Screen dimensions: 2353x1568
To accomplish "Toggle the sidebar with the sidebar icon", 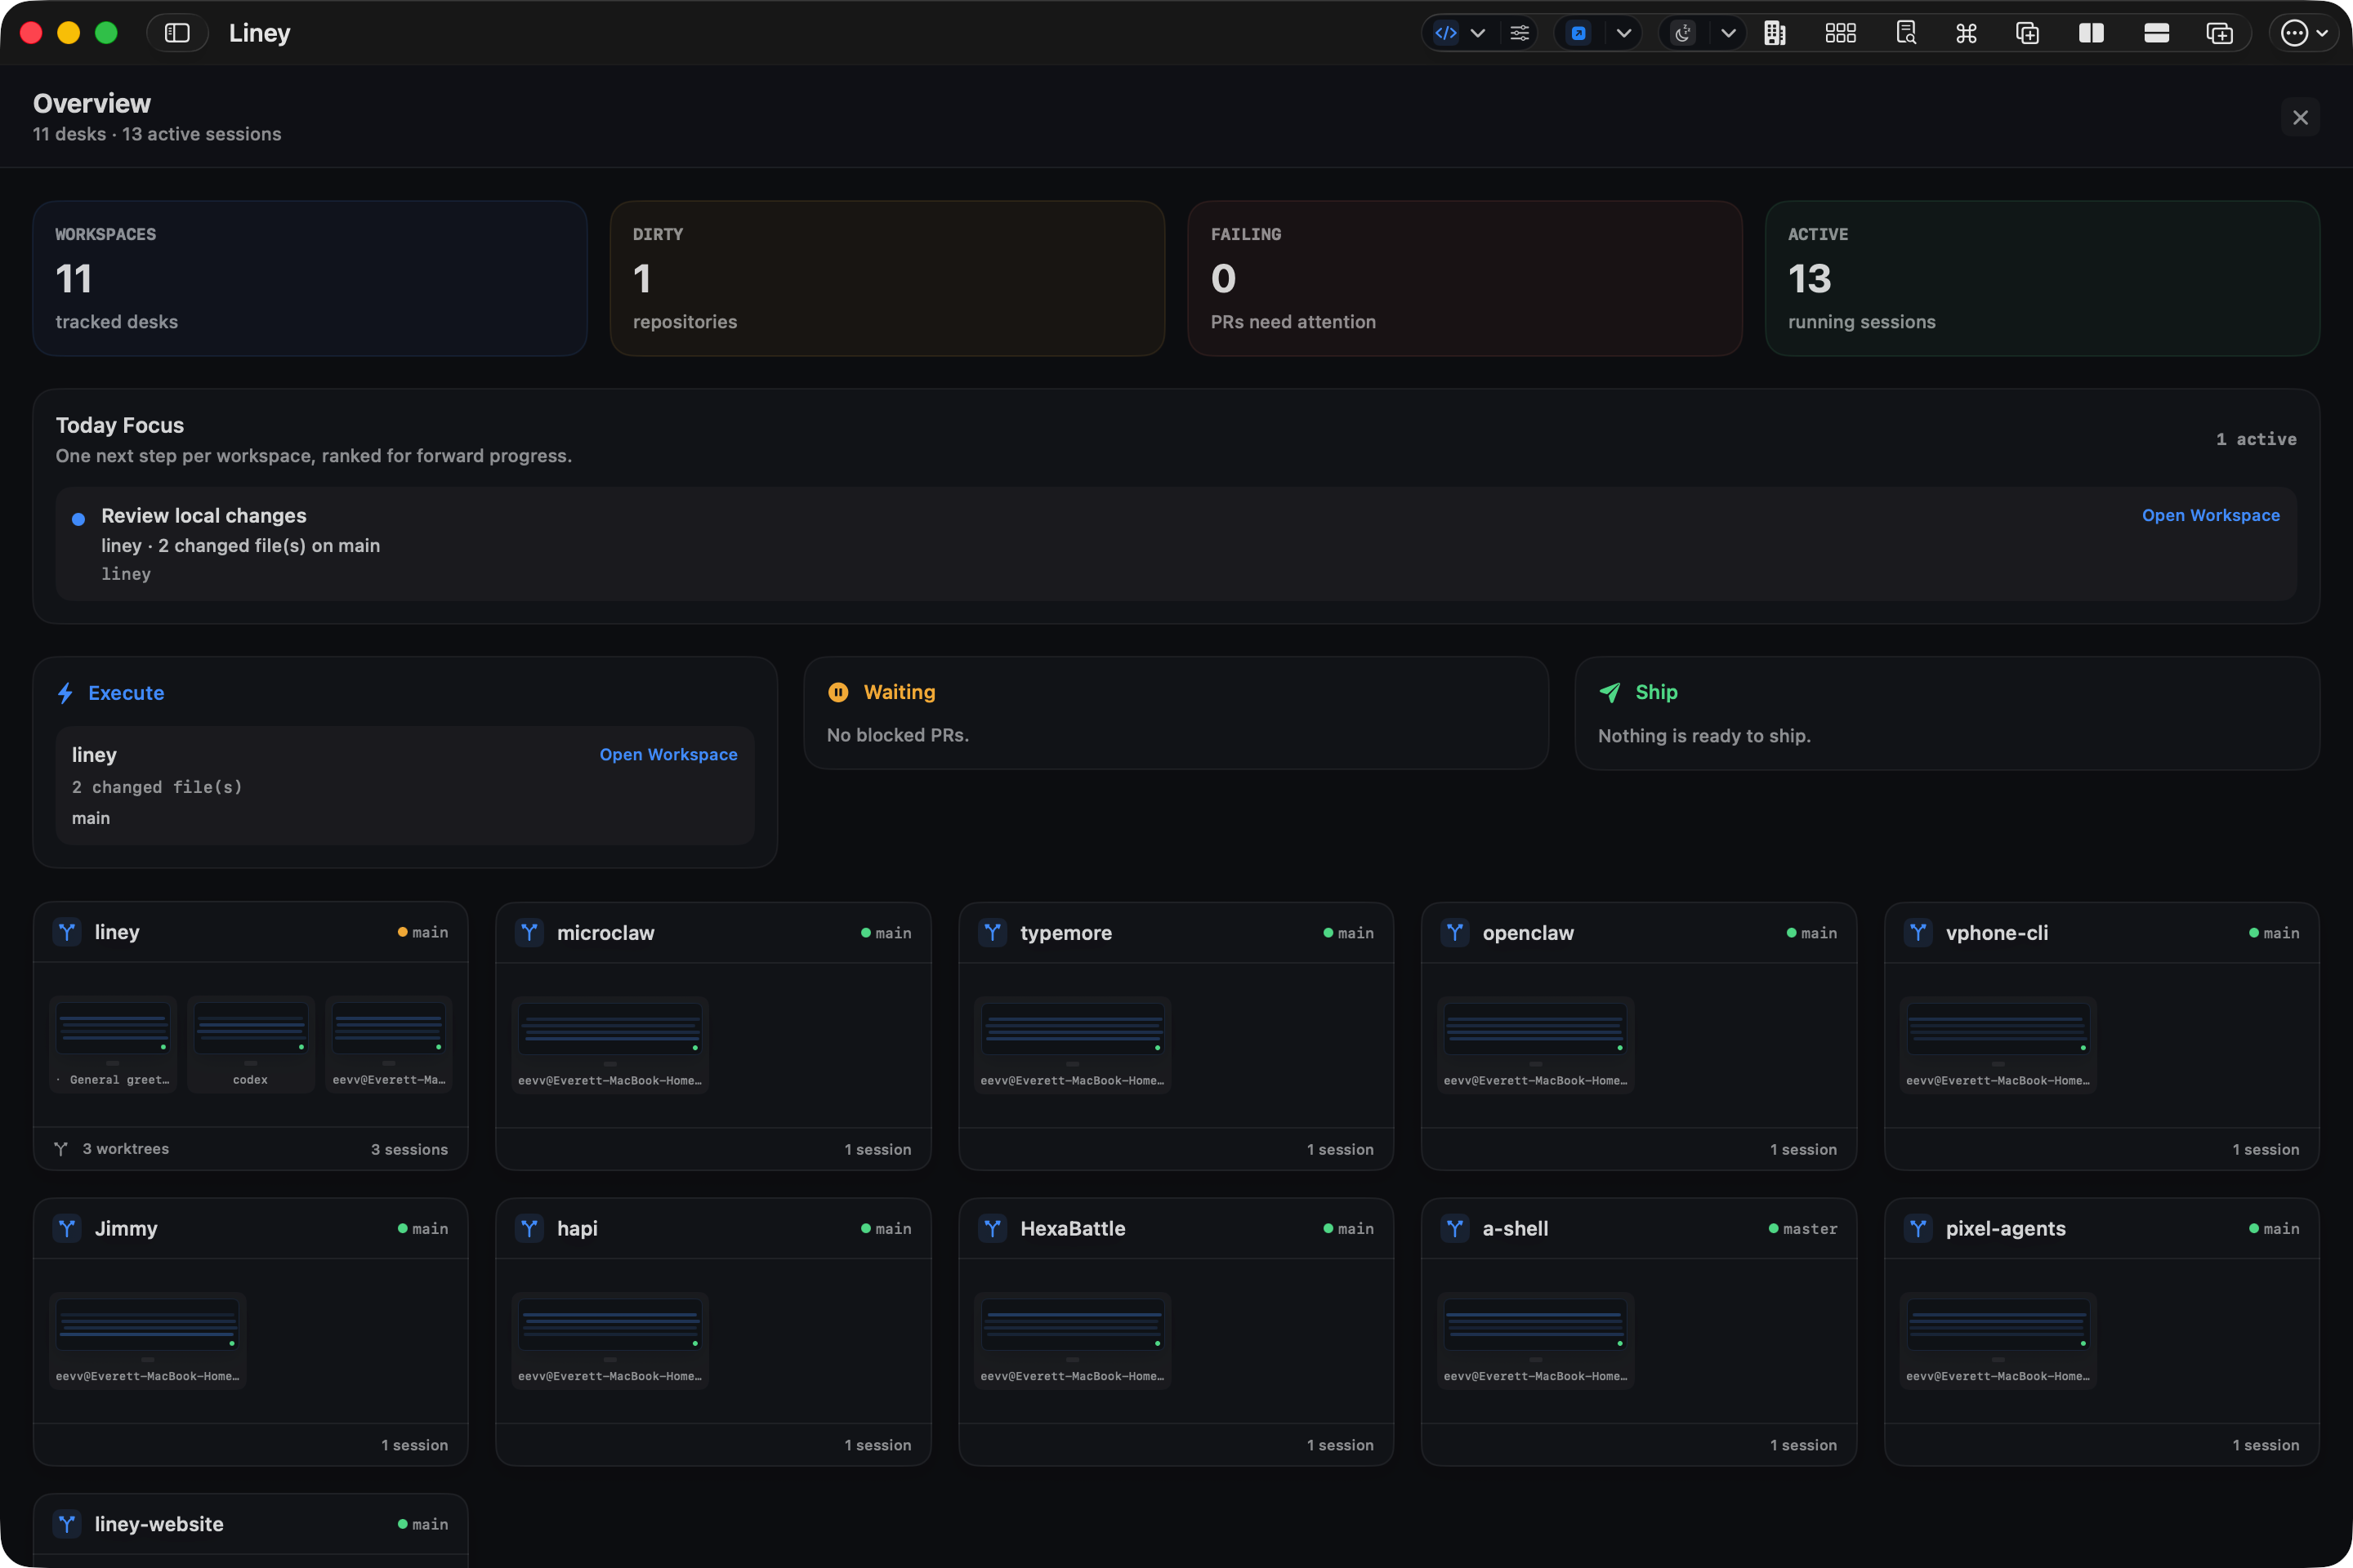I will point(177,33).
